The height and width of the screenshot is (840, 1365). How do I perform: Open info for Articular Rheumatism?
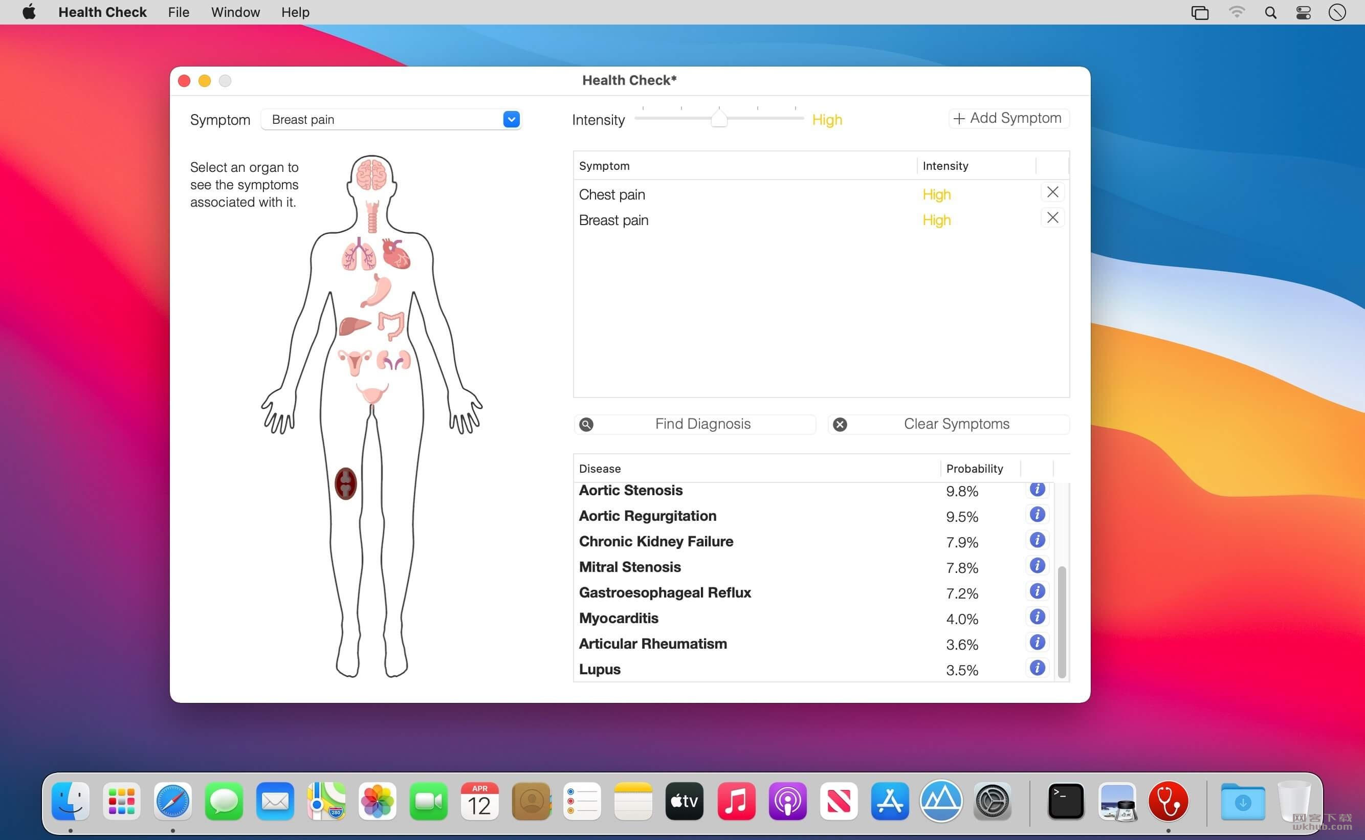pyautogui.click(x=1037, y=642)
